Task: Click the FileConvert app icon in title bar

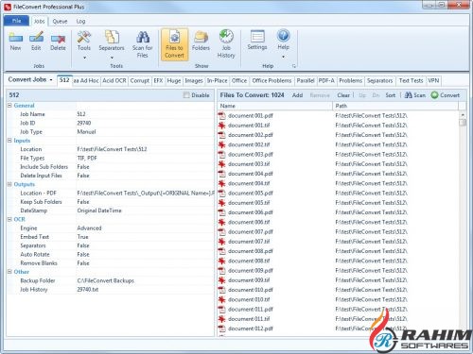Action: coord(8,7)
